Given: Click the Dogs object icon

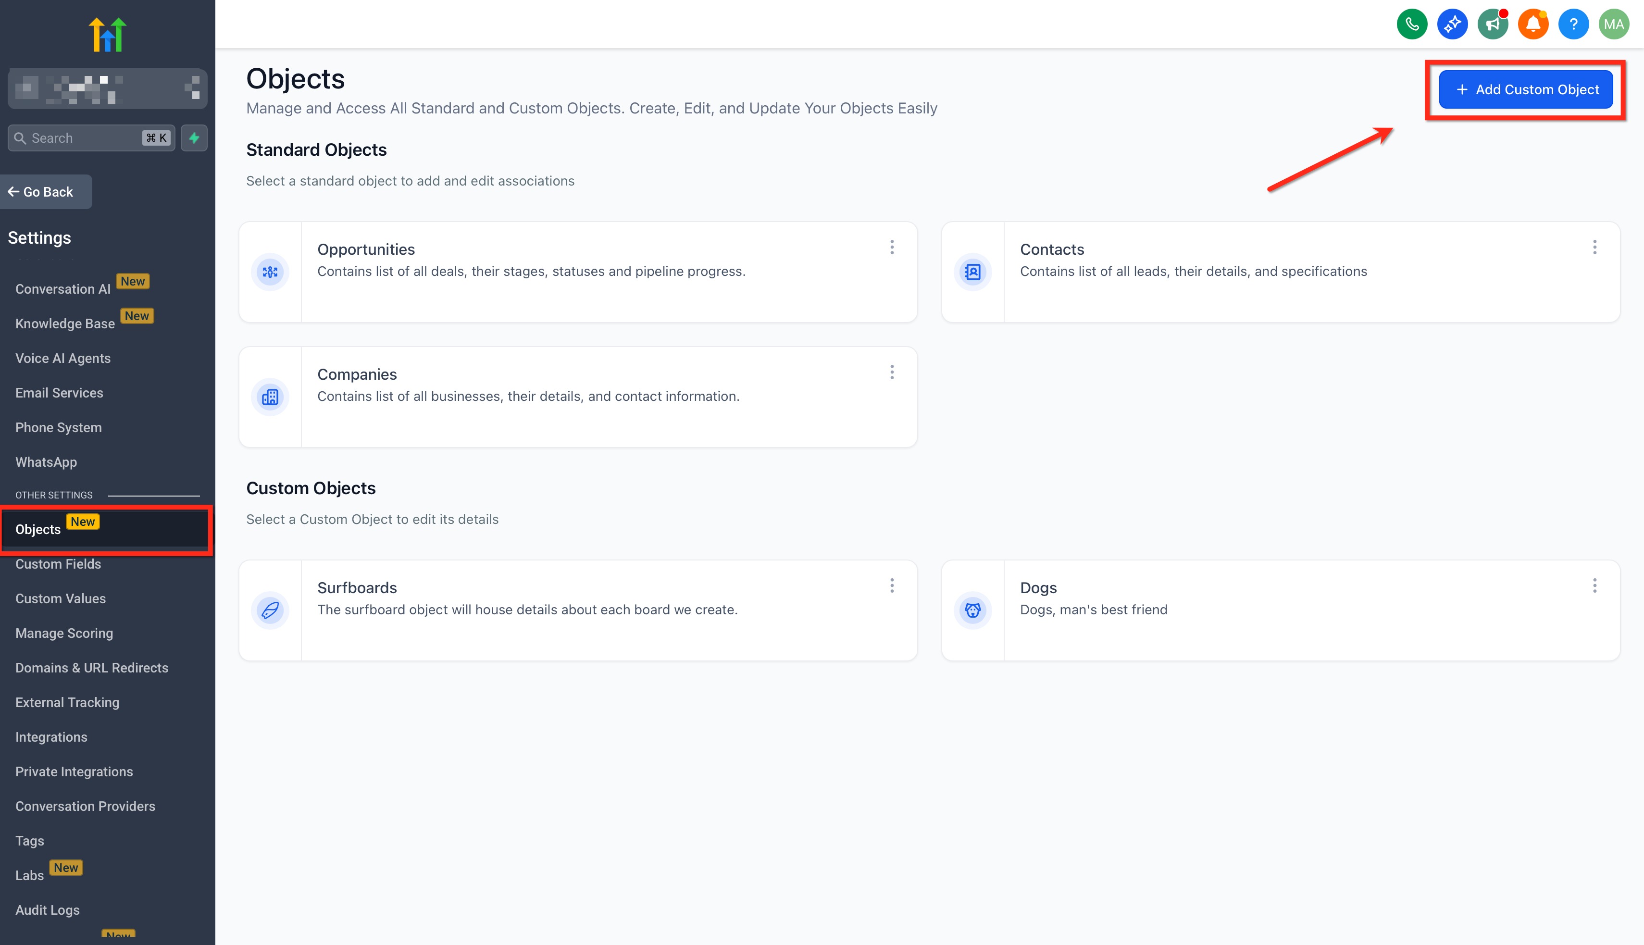Looking at the screenshot, I should (x=972, y=610).
